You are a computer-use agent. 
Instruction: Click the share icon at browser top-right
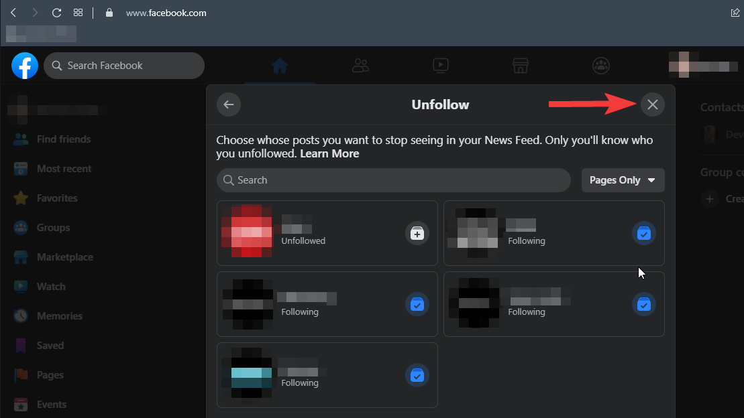click(735, 13)
